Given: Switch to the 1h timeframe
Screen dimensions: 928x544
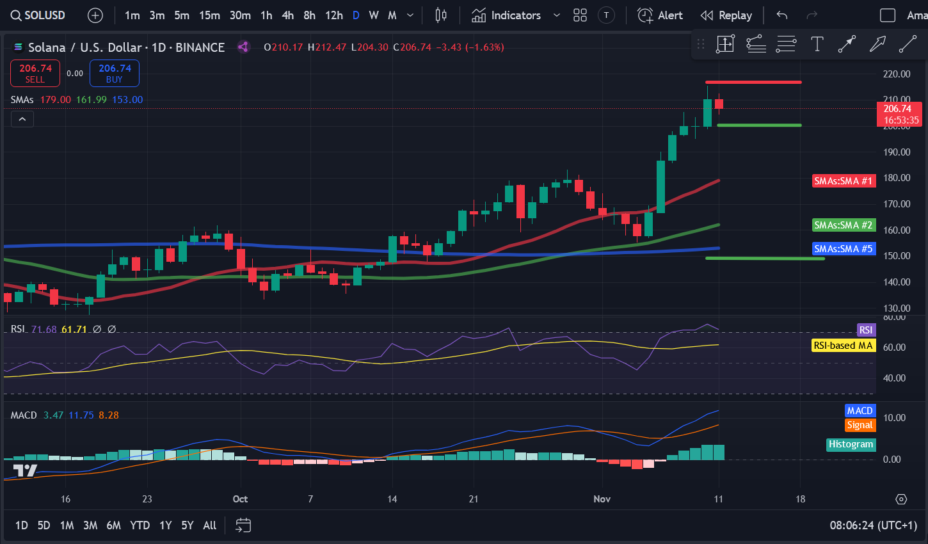Looking at the screenshot, I should 266,15.
